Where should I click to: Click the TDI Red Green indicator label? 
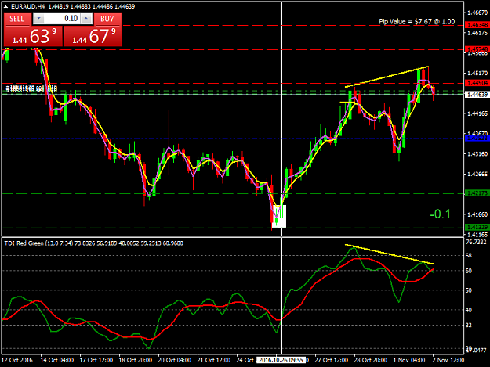tap(94, 243)
